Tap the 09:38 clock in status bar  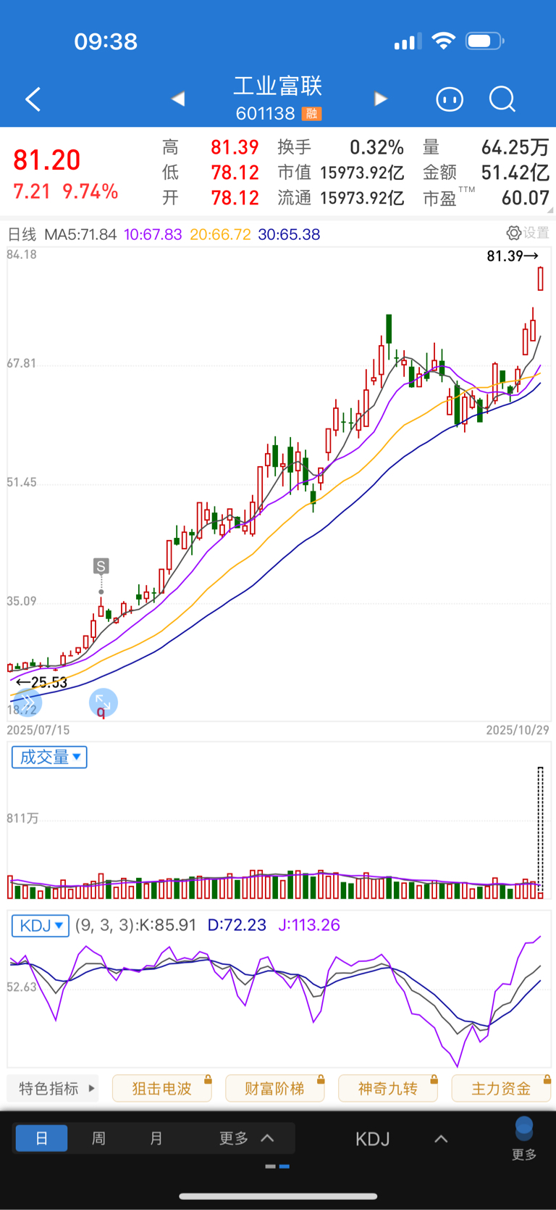(x=106, y=41)
